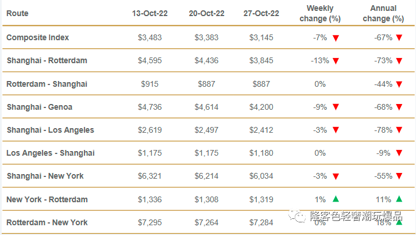
Task: Click the Rotterdam - New York route label
Action: 47,222
